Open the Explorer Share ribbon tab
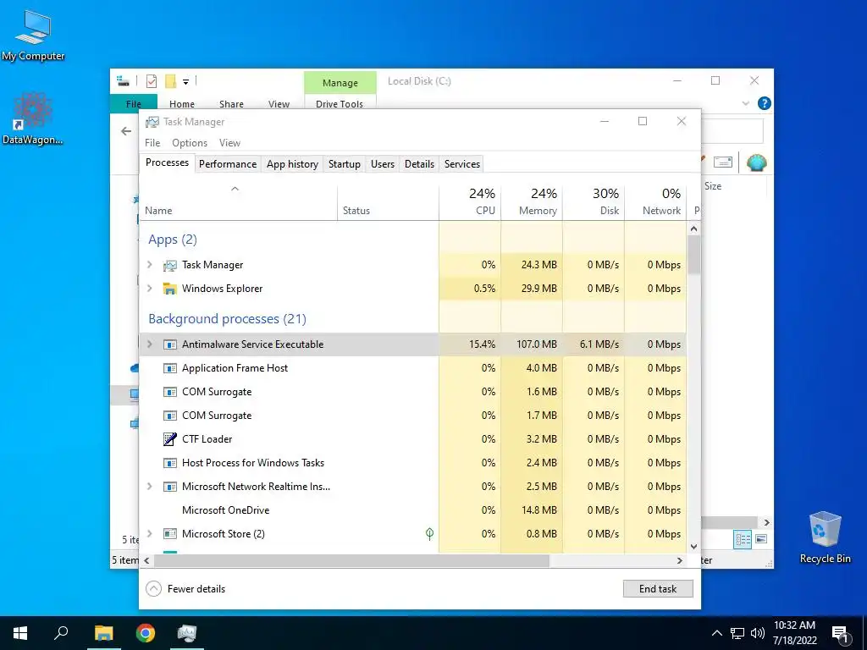Screen dimensions: 867x650 [x=231, y=104]
